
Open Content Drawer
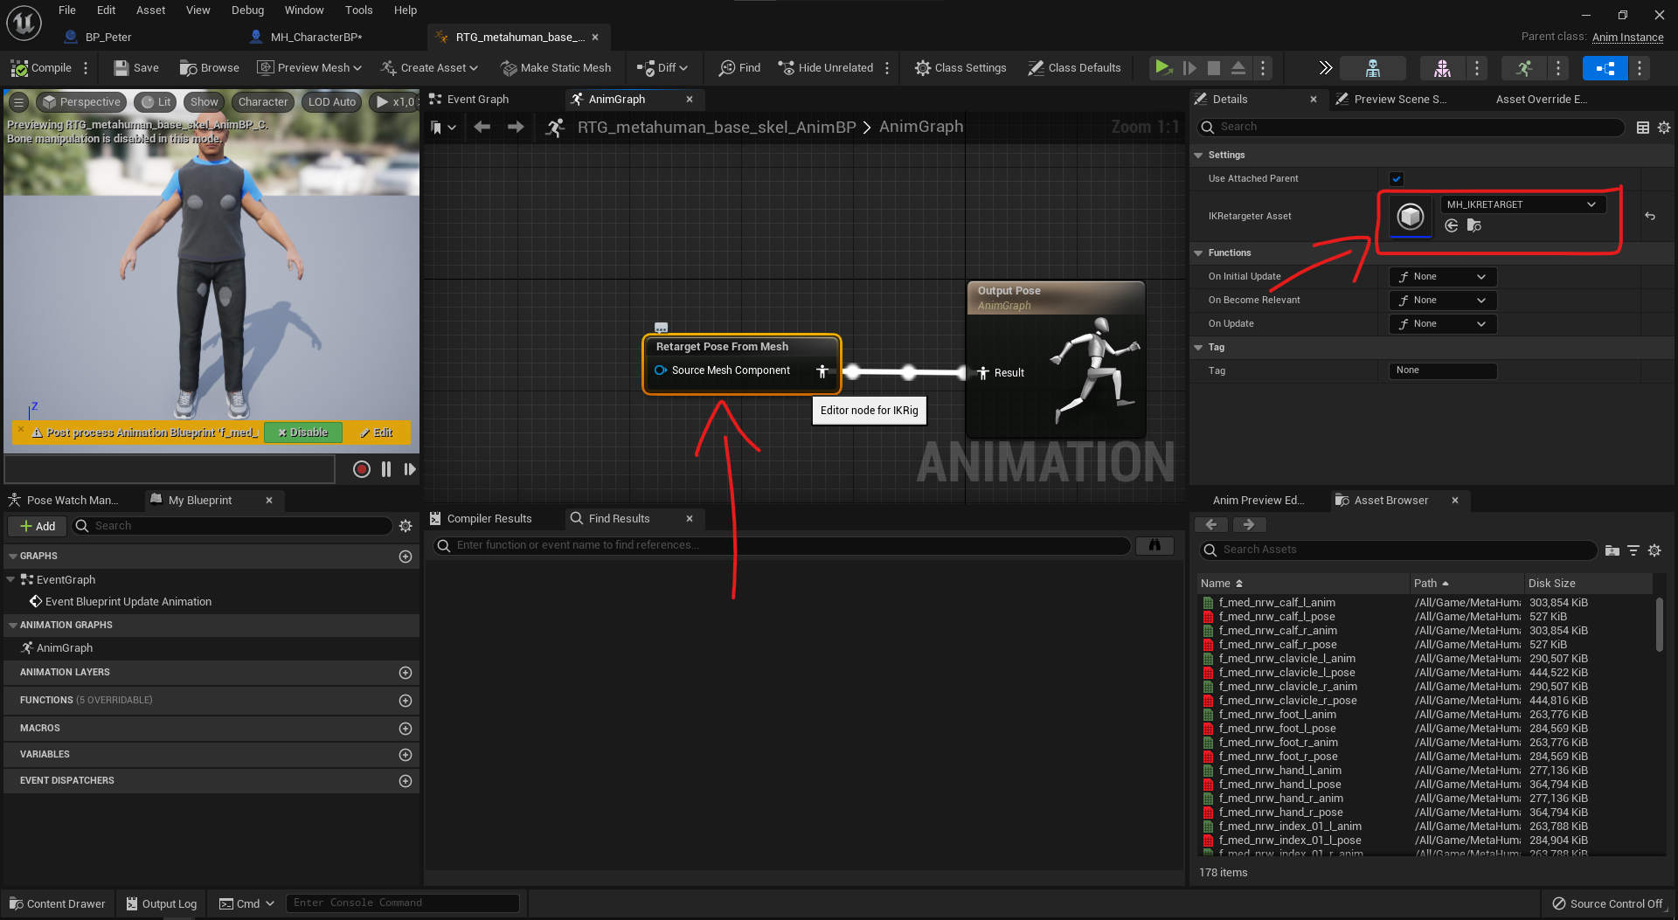click(x=58, y=903)
